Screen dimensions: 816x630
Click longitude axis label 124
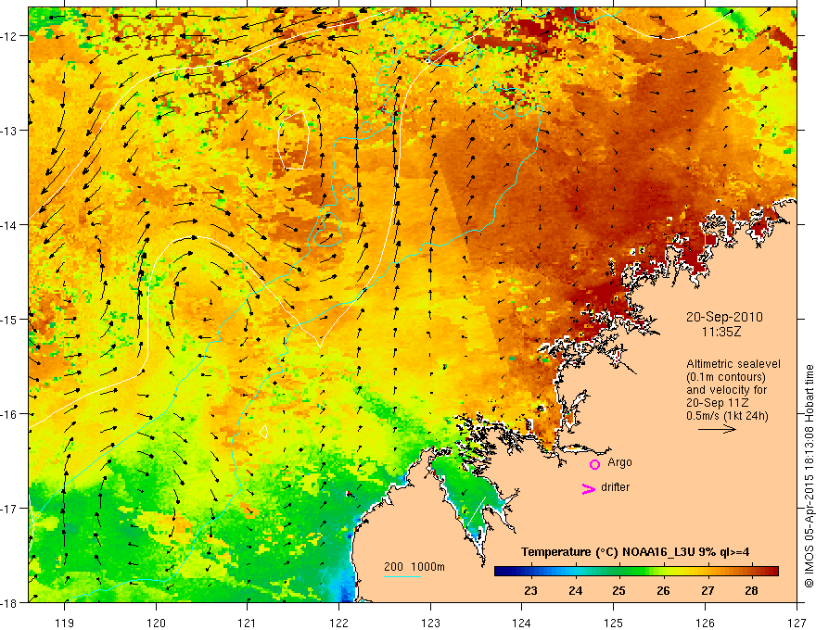click(522, 623)
